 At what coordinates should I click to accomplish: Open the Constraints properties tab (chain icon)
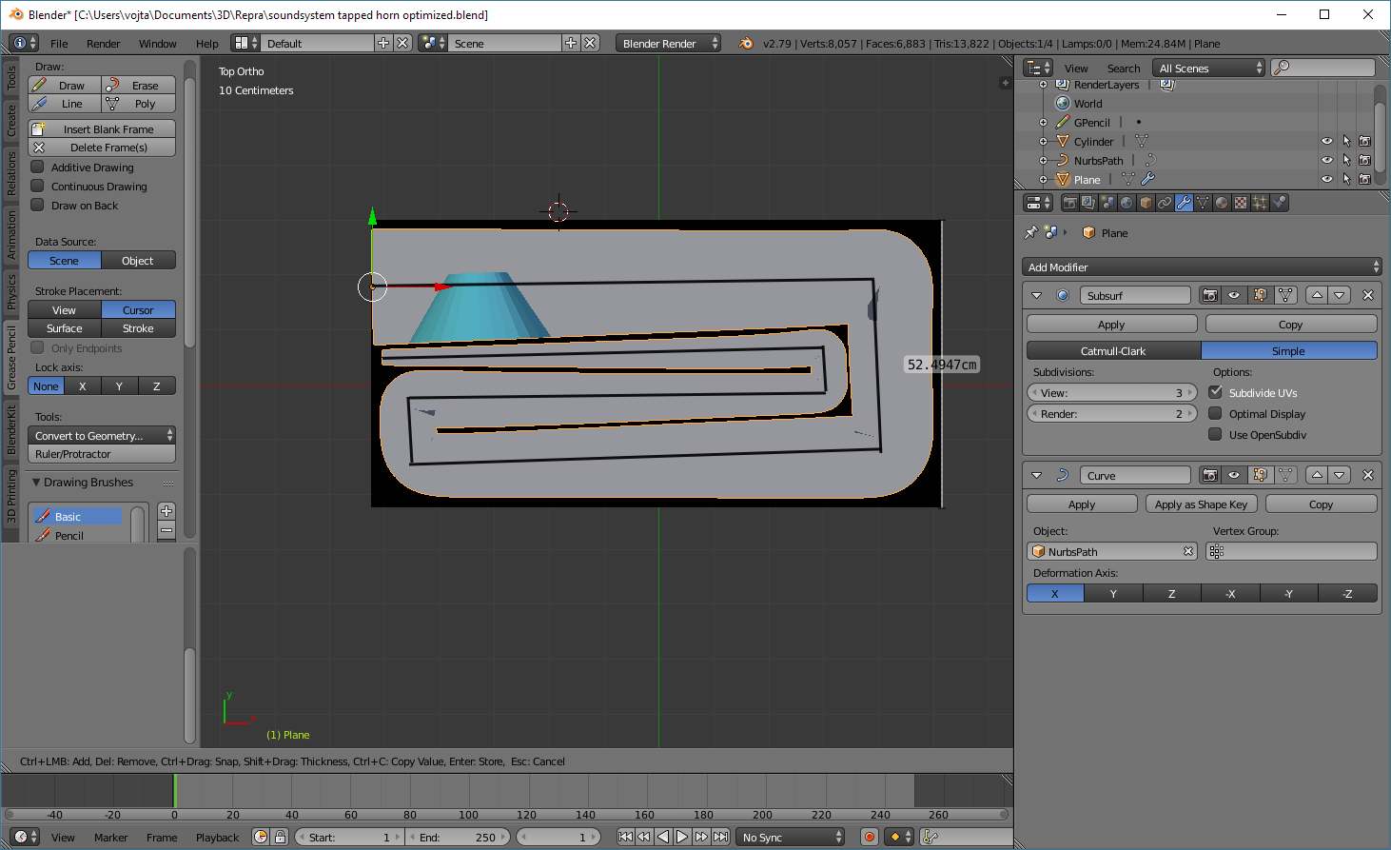[1165, 203]
